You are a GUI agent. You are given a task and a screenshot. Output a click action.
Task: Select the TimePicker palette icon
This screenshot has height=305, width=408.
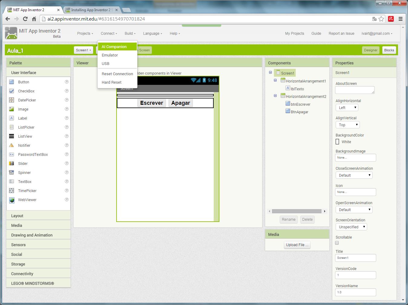[12, 191]
